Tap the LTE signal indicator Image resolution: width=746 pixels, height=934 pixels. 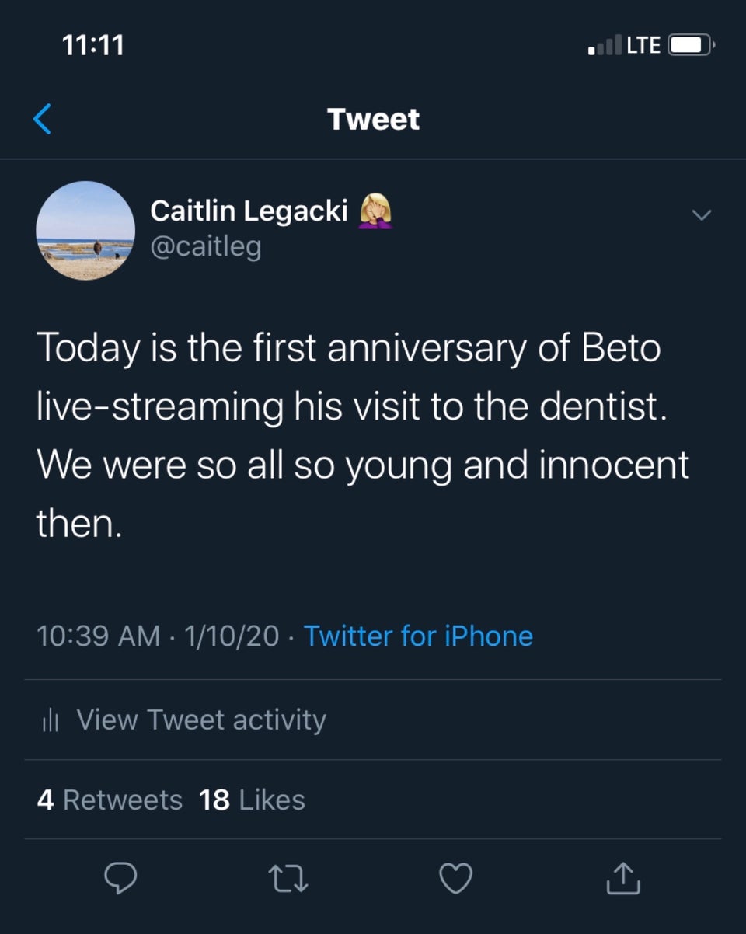pyautogui.click(x=643, y=46)
